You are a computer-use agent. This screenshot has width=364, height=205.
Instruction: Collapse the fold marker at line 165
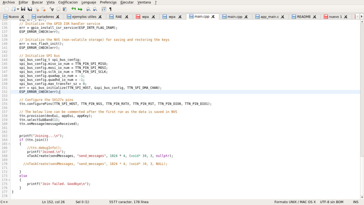click(x=9, y=144)
